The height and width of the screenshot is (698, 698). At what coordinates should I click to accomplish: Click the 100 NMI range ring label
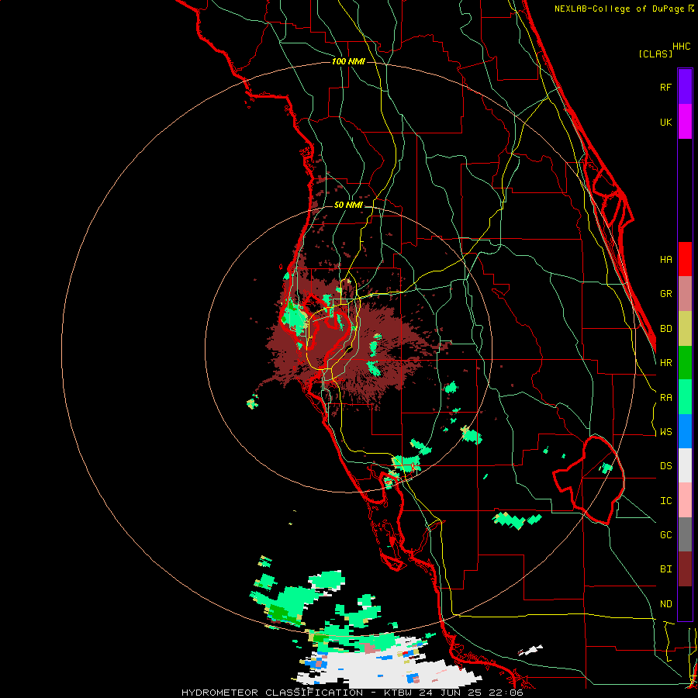(x=348, y=61)
